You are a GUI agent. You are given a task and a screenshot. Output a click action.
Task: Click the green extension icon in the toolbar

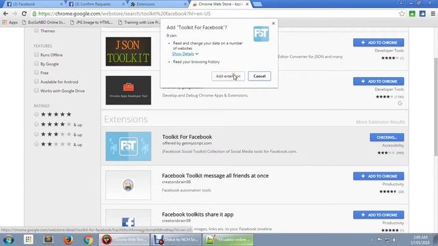tap(412, 14)
